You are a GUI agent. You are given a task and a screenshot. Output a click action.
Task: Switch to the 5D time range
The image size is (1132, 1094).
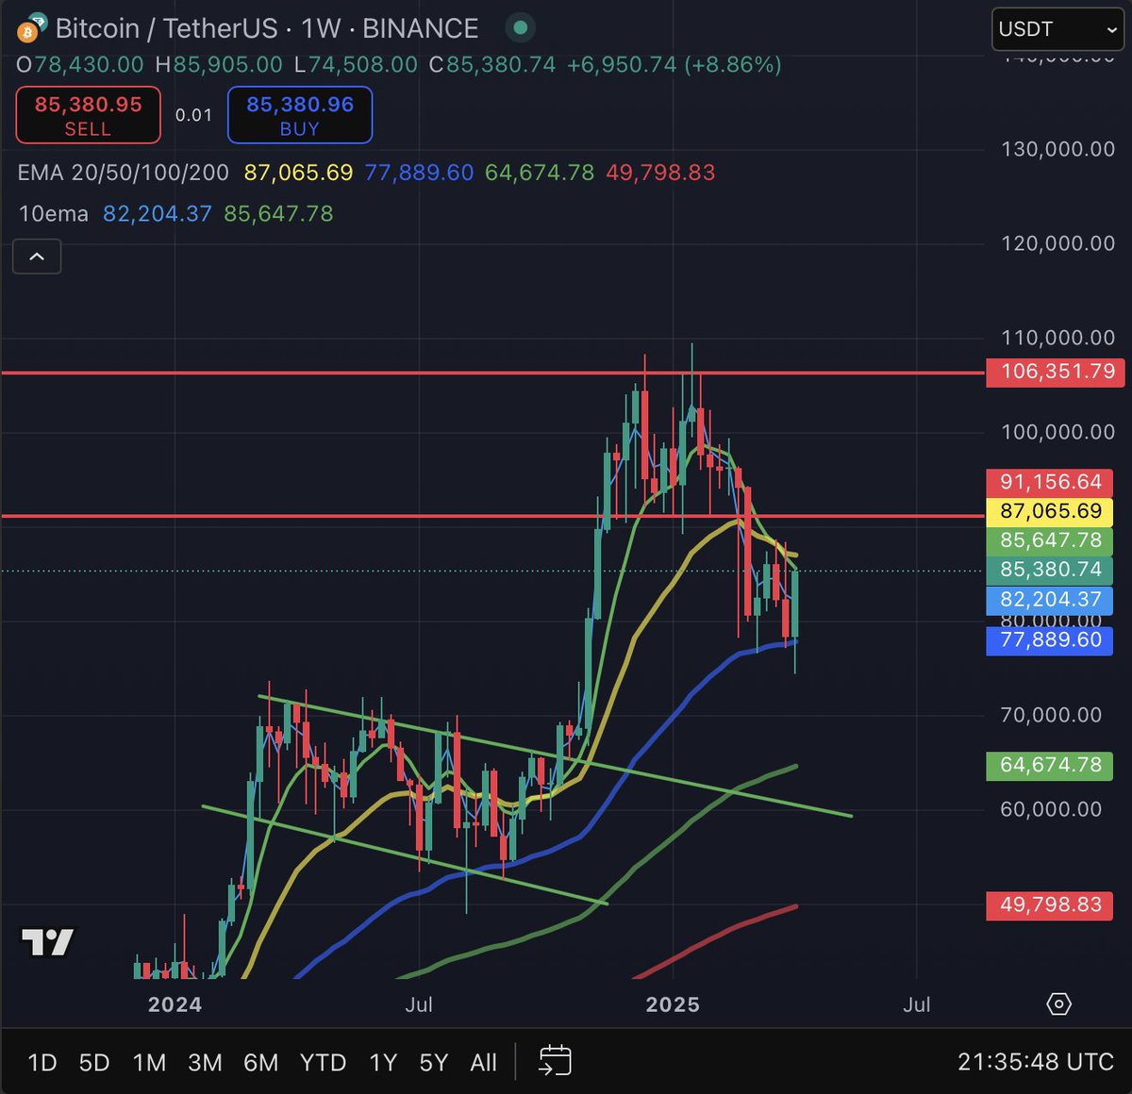tap(94, 1063)
